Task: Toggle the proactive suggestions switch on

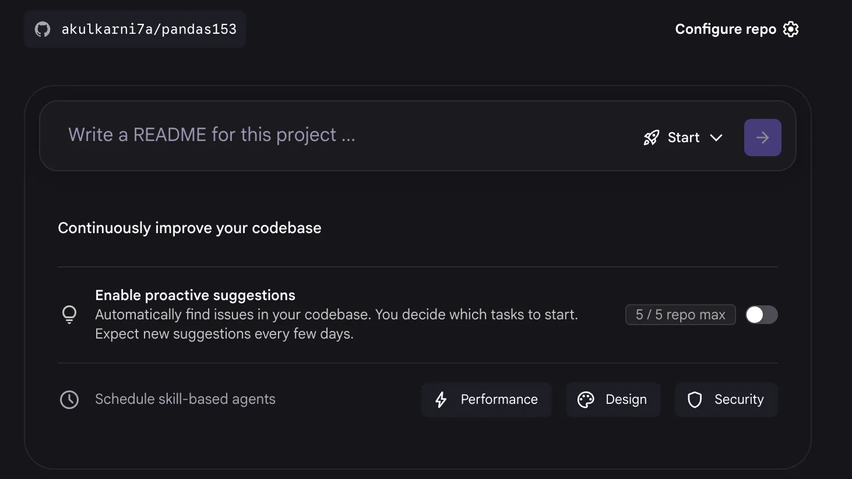Action: [761, 315]
